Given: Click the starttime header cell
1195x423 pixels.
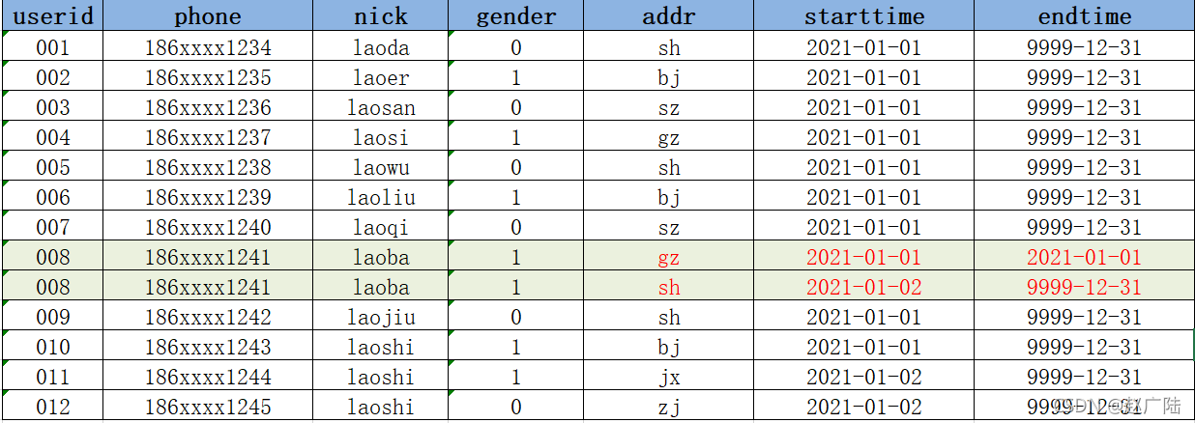Looking at the screenshot, I should click(864, 16).
